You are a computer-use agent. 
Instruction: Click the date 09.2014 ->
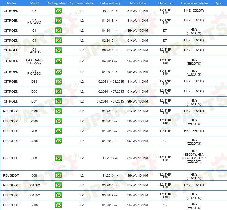tap(110, 50)
